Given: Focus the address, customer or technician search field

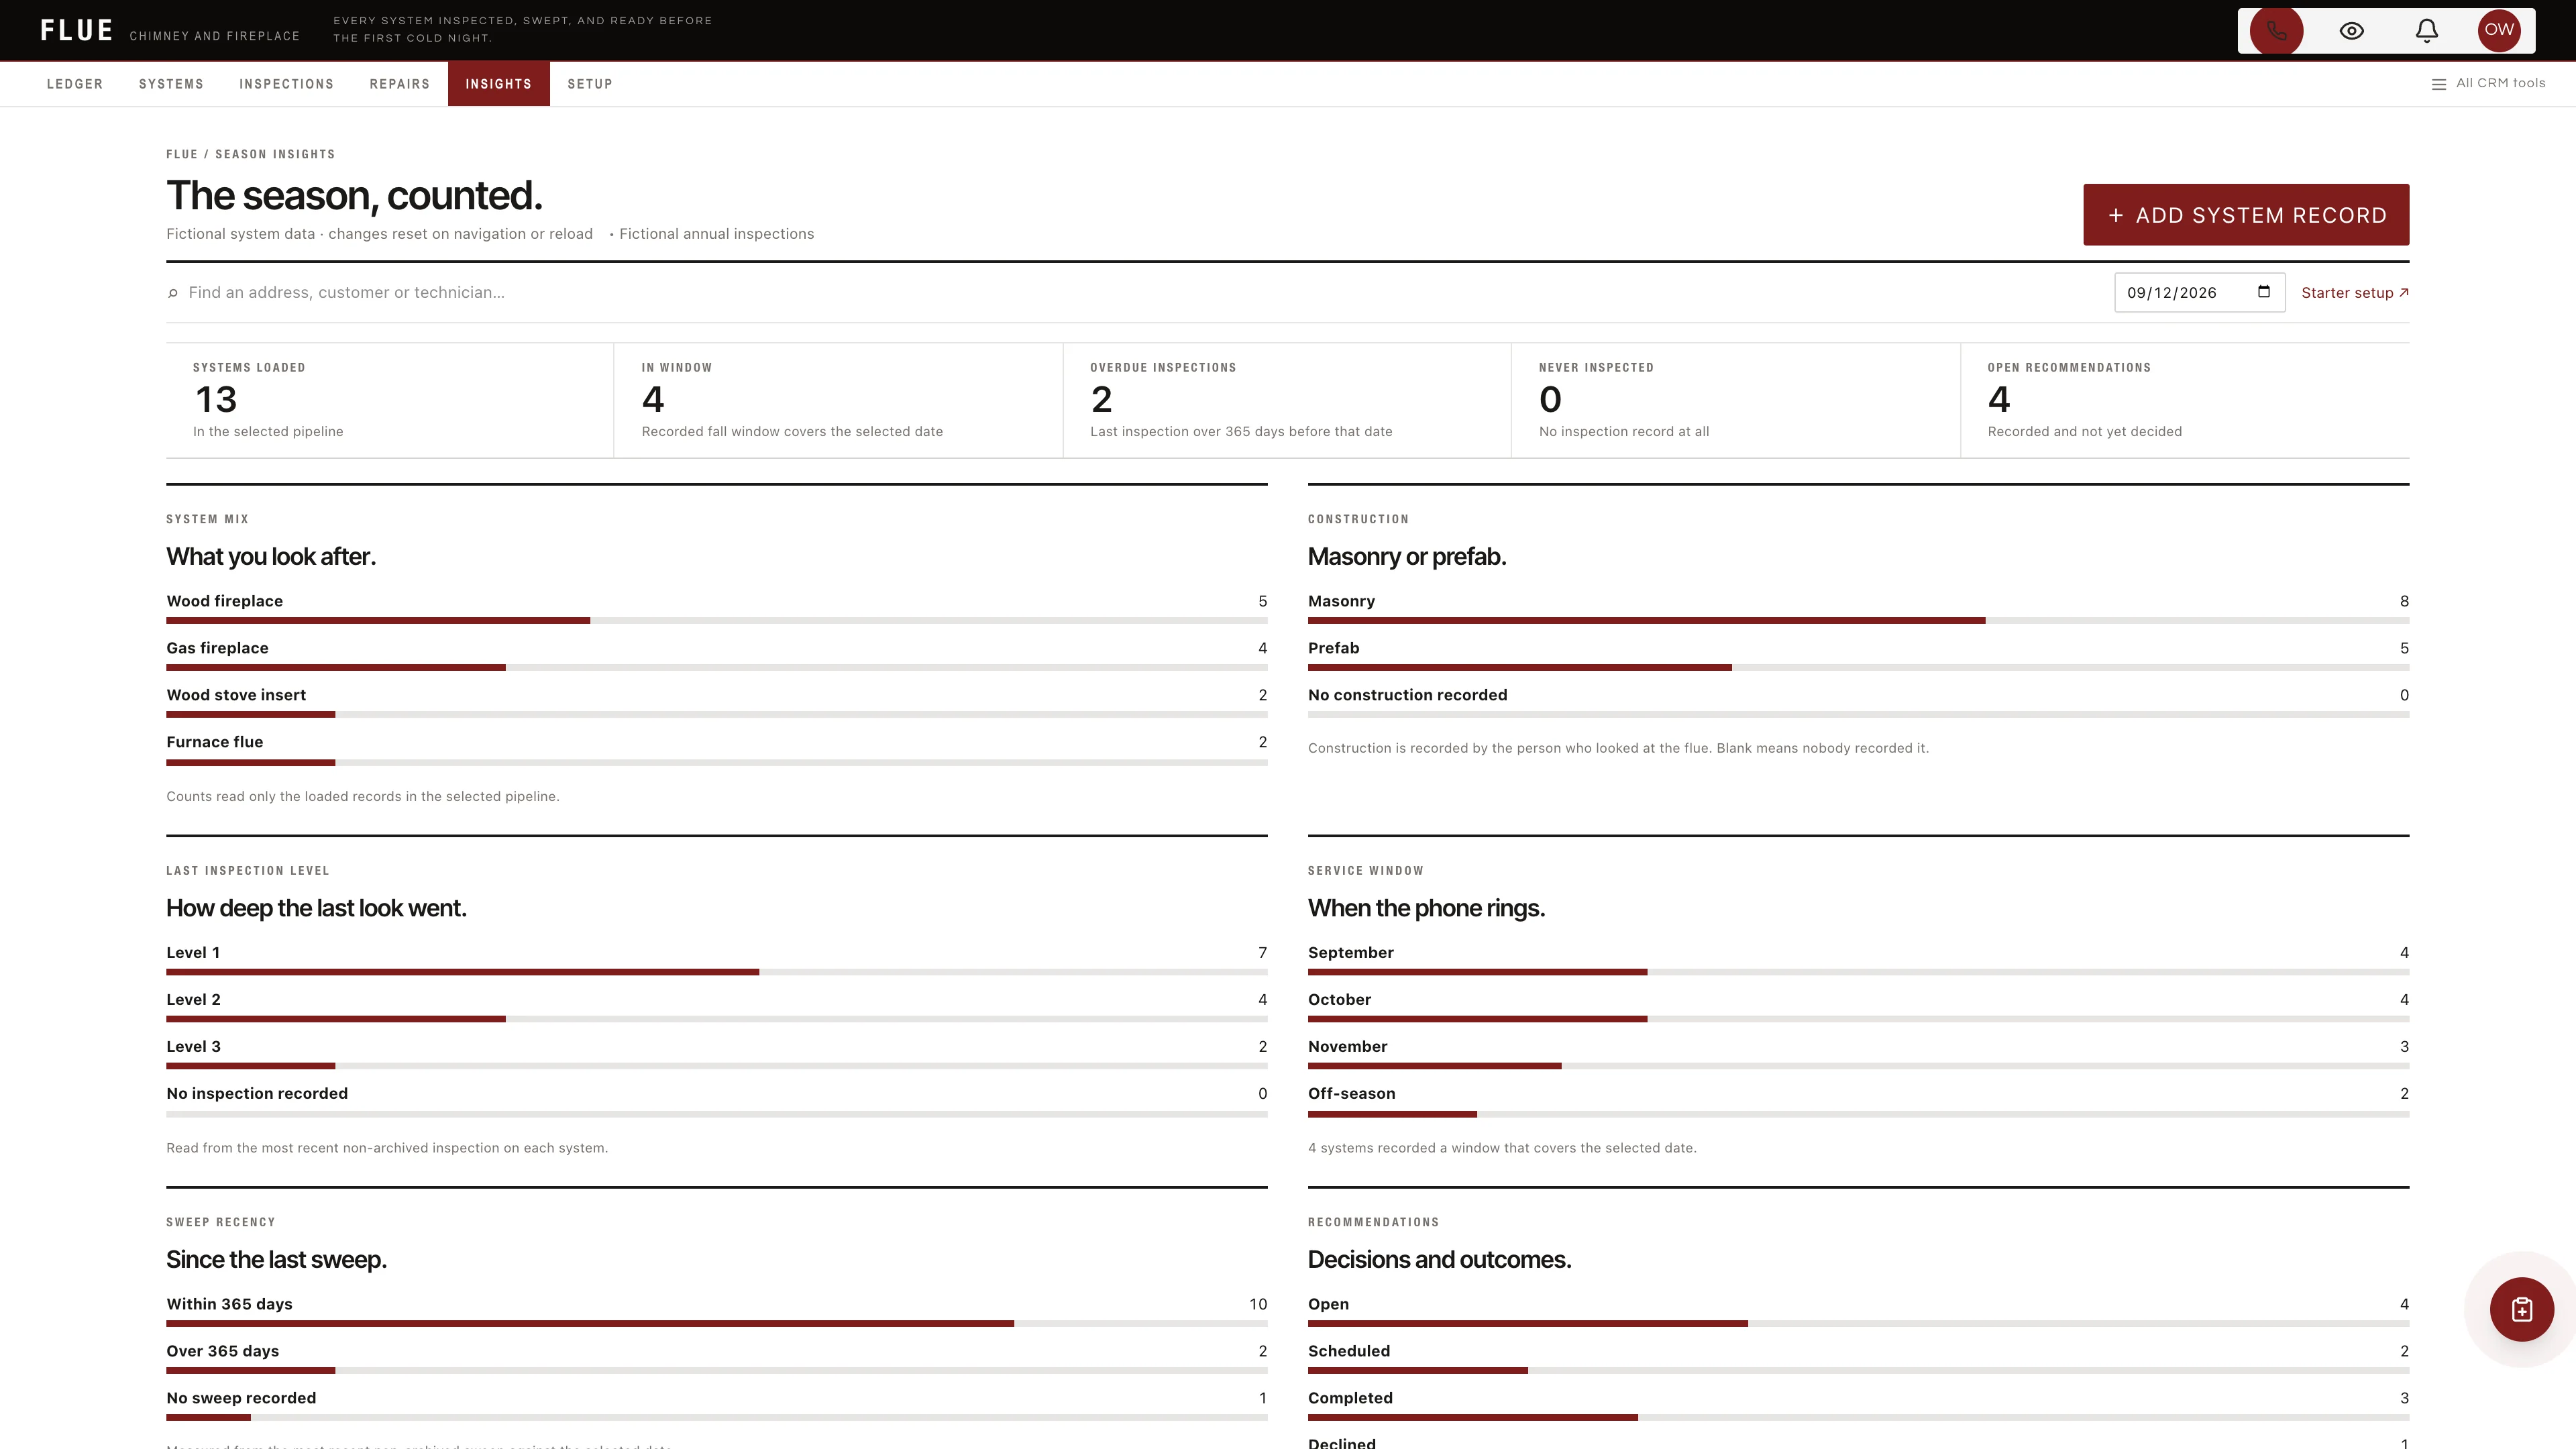Looking at the screenshot, I should pos(1140,292).
